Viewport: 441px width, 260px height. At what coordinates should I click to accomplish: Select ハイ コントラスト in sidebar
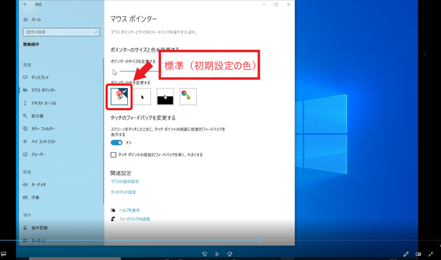click(x=43, y=142)
